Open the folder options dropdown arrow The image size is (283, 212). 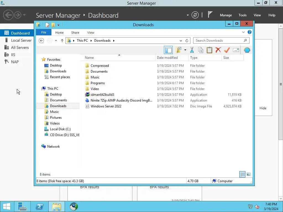click(185, 50)
